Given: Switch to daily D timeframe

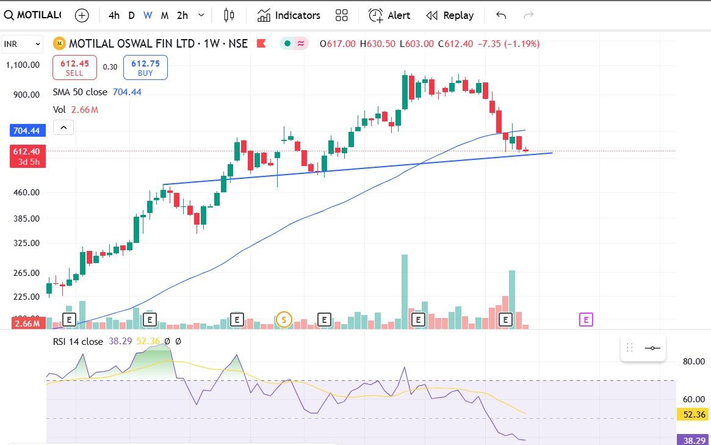Looking at the screenshot, I should (x=131, y=15).
